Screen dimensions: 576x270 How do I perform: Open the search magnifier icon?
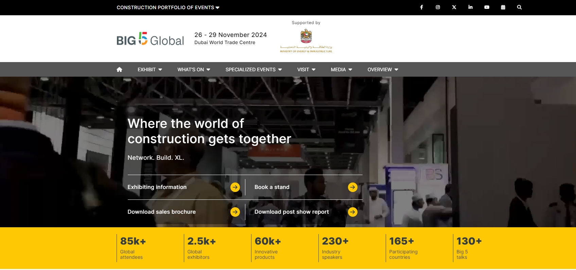point(519,7)
